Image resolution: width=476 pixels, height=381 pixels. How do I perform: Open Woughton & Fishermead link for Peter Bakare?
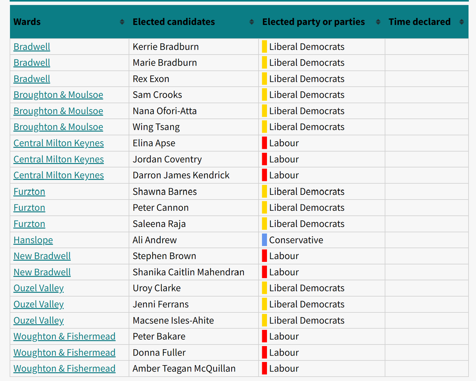click(64, 337)
